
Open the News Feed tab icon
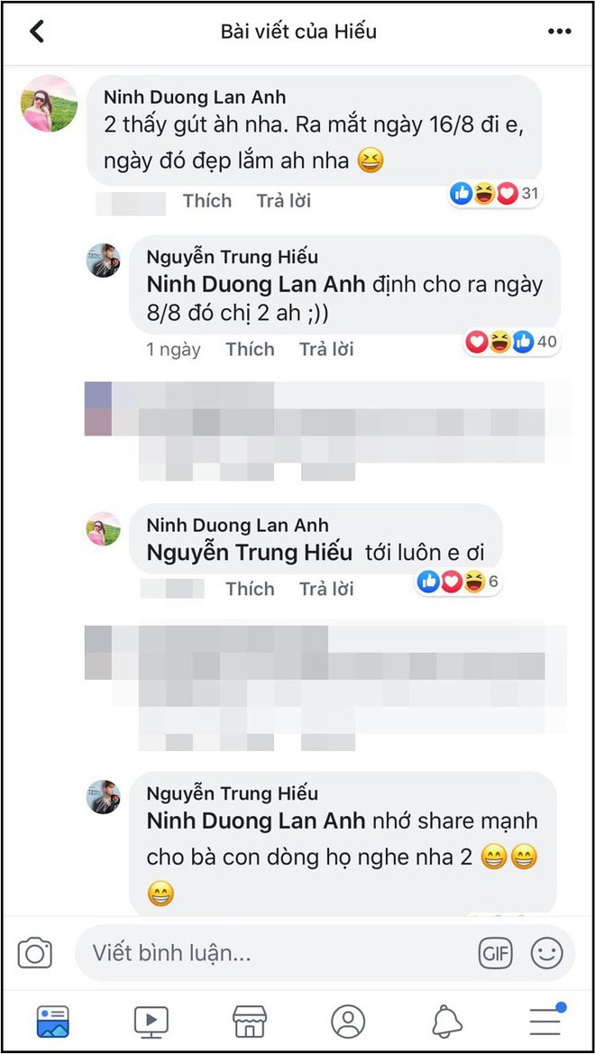pos(52,1022)
